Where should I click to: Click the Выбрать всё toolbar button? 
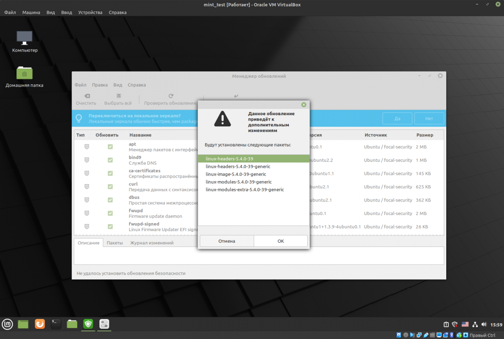click(118, 99)
